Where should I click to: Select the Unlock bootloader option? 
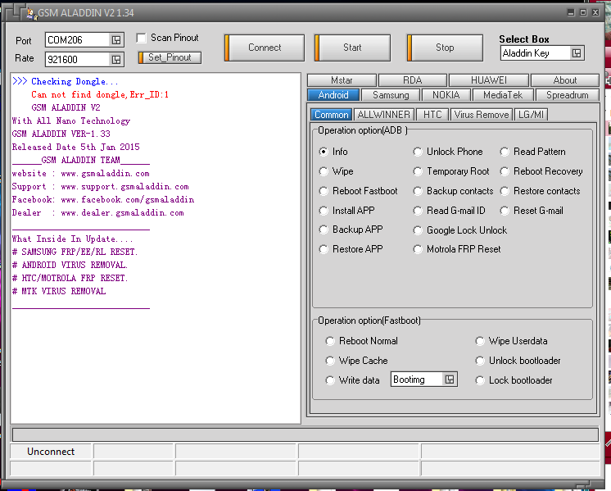pyautogui.click(x=518, y=361)
